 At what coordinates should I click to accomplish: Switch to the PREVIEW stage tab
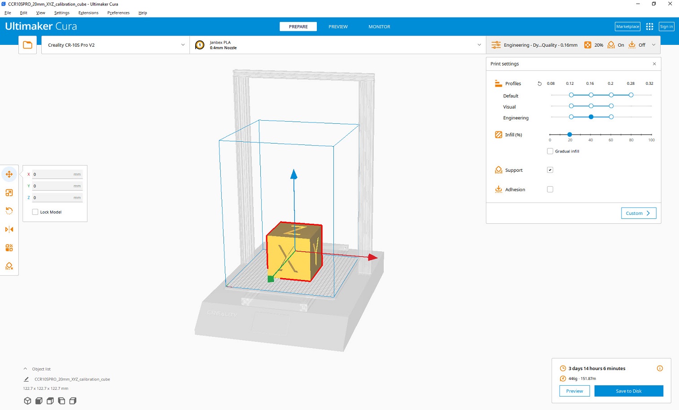(338, 26)
